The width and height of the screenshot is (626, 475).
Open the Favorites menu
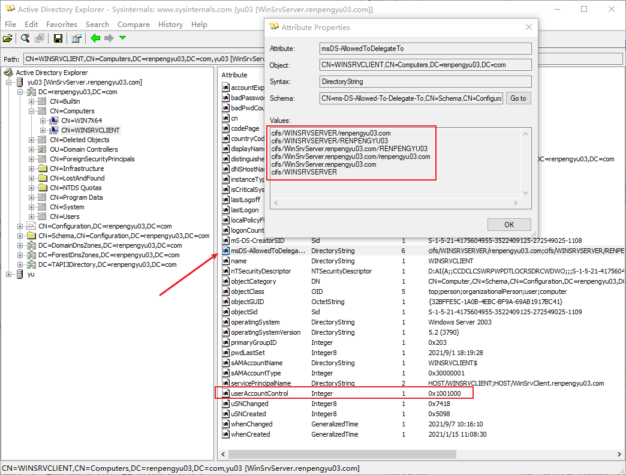point(62,25)
